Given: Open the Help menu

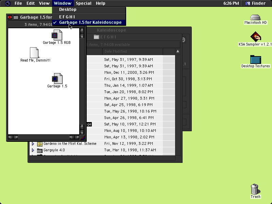Looking at the screenshot, I should 100,3.
